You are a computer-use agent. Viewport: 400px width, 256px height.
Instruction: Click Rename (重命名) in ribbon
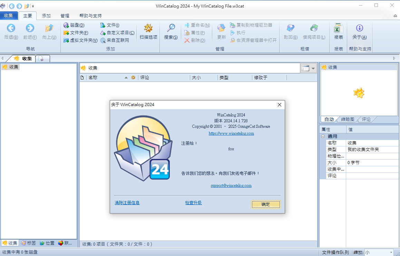point(197,25)
